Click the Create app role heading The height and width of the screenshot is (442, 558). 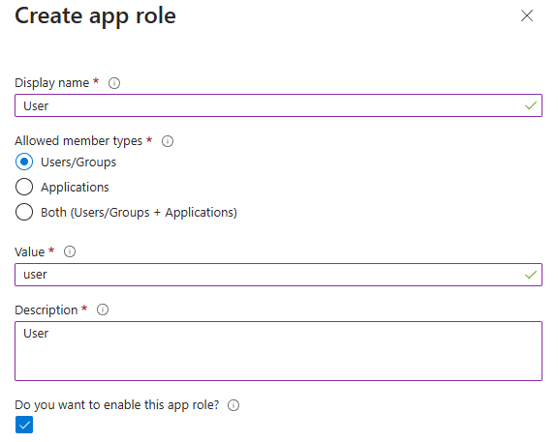[95, 16]
